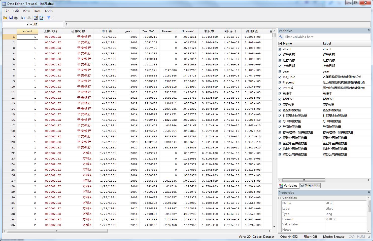This screenshot has width=373, height=241.
Task: Click the horizontal scrollbar of the data grid
Action: (x=57, y=231)
